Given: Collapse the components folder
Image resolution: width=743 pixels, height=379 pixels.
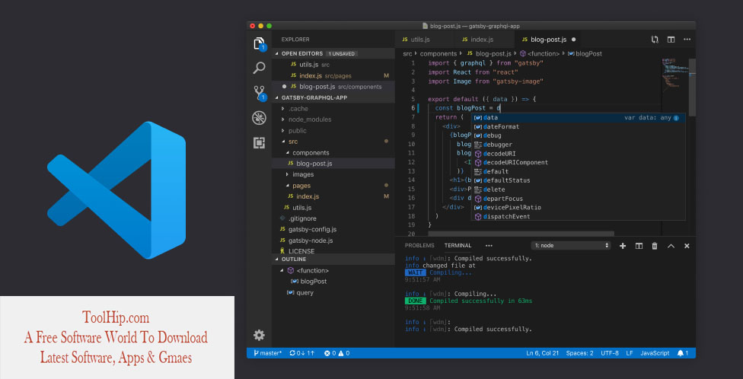Looking at the screenshot, I should click(287, 152).
